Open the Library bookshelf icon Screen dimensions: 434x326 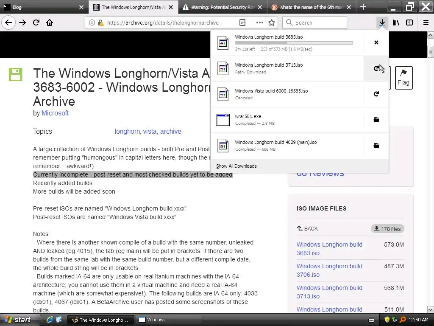coord(396,23)
